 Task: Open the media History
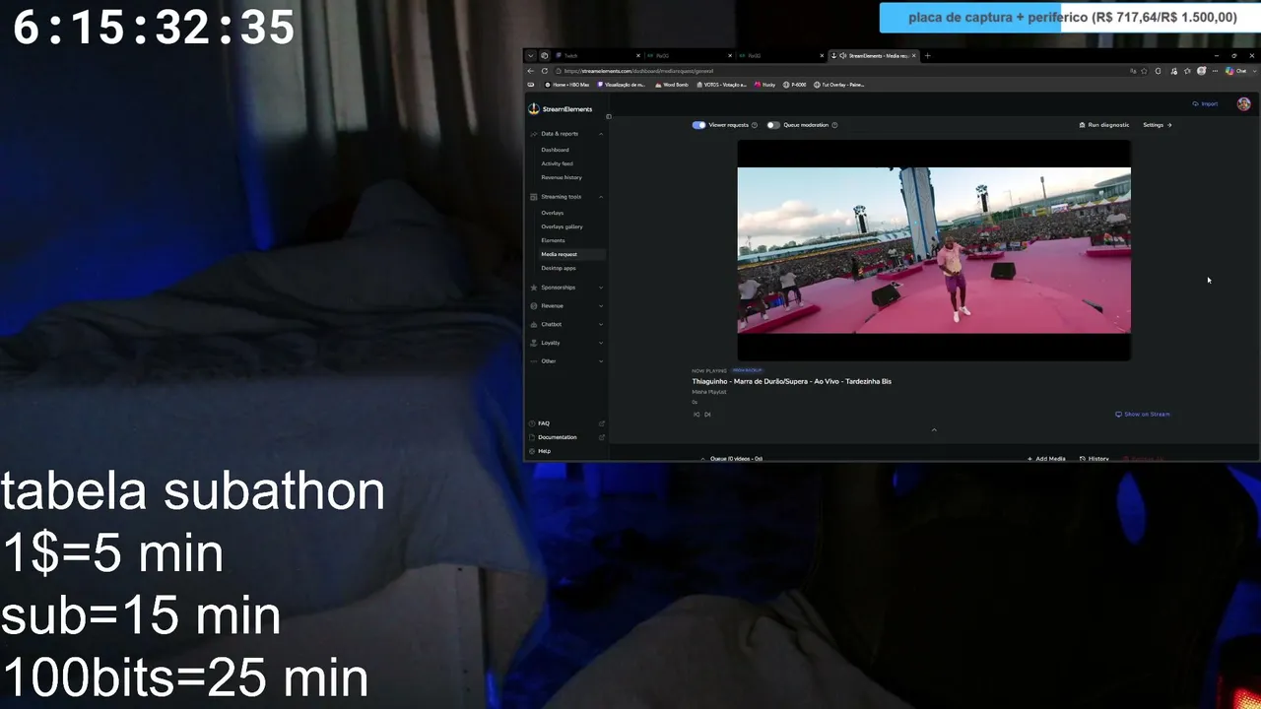coord(1095,459)
